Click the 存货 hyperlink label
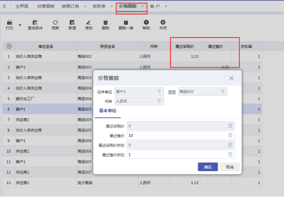Screen dimensions: 284x197 (x=172, y=92)
